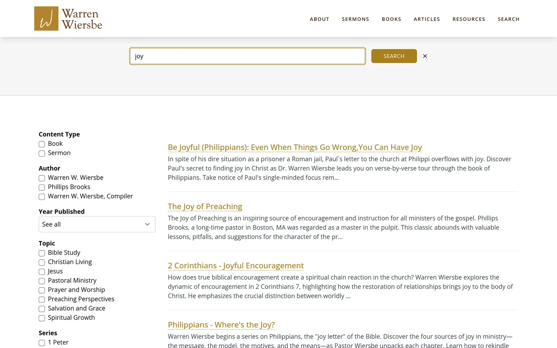Go to the Books menu item
The height and width of the screenshot is (348, 557).
tap(391, 19)
